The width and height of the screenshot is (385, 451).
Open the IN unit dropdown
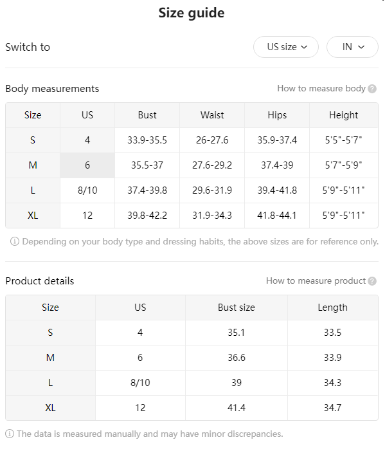(352, 47)
